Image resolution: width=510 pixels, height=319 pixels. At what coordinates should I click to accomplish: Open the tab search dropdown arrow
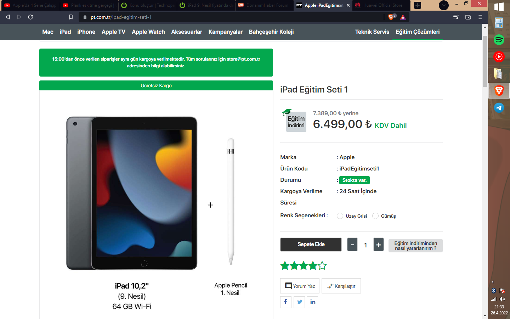pyautogui.click(x=443, y=5)
